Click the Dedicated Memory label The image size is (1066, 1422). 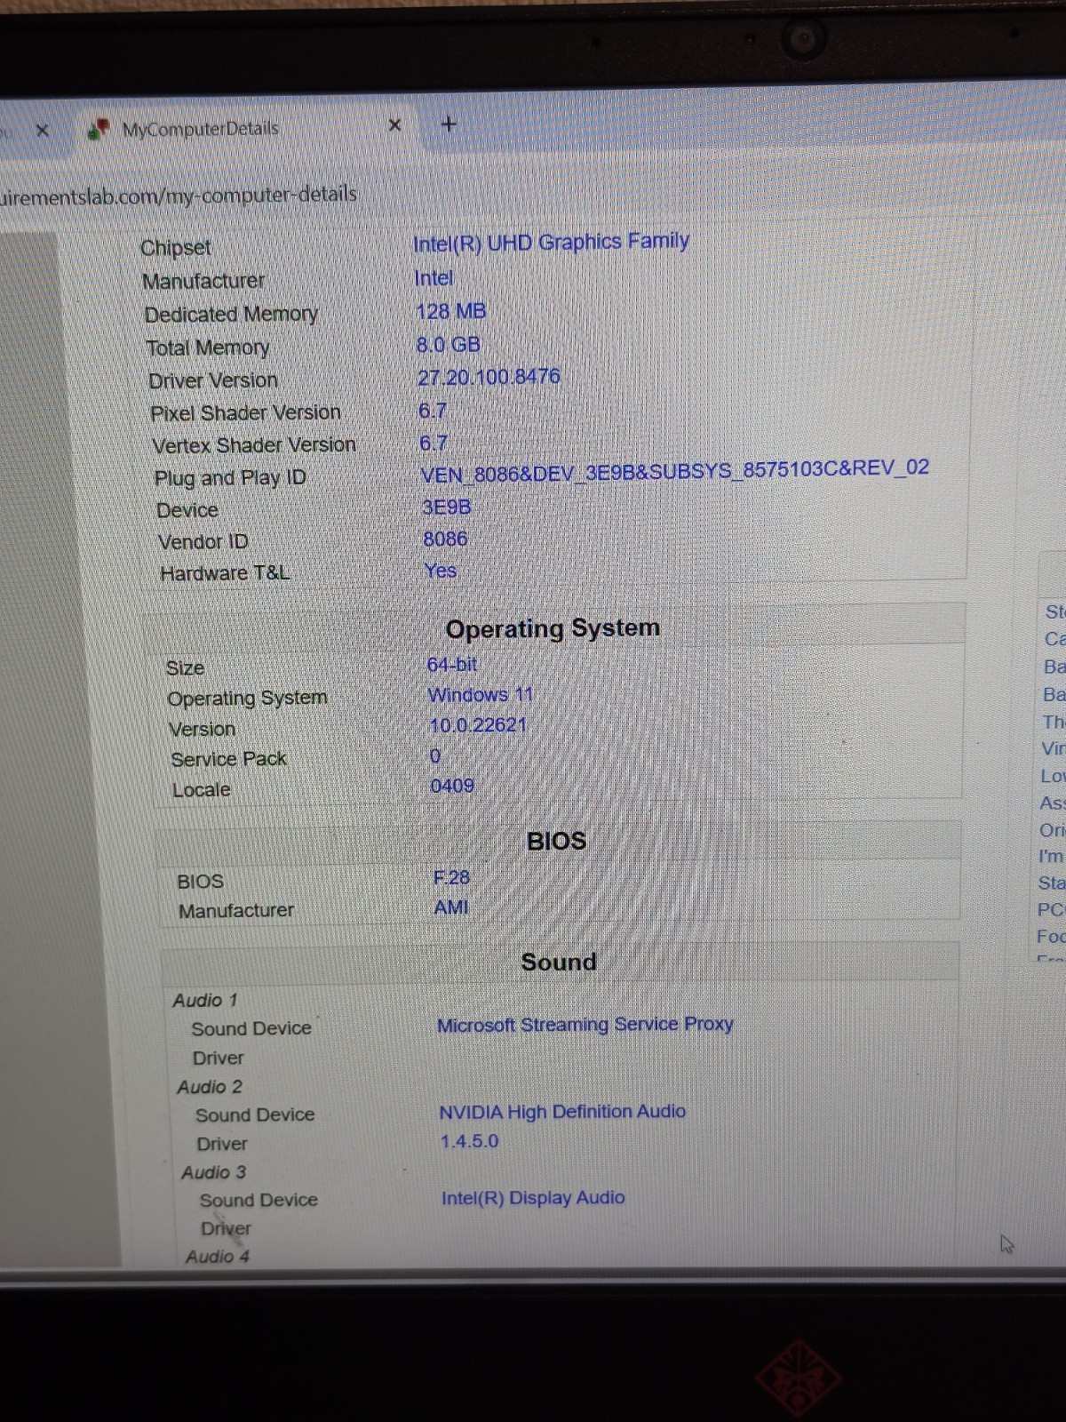[x=231, y=315]
